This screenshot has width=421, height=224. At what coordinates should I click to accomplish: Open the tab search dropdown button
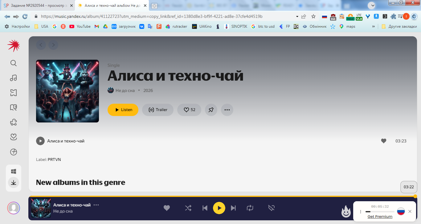pos(371,5)
